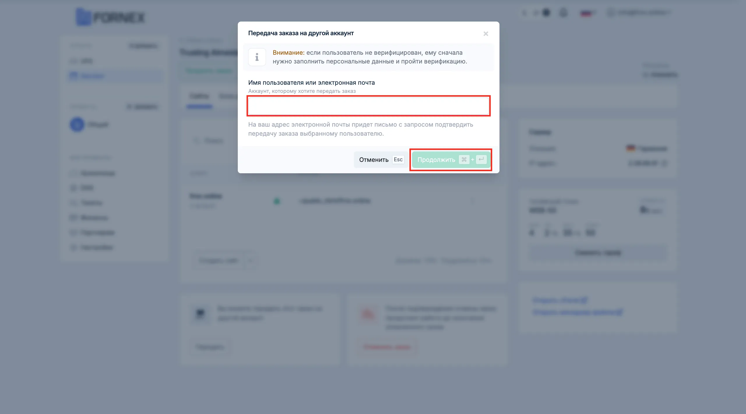Switch to the underlined Сайты tab

coord(199,96)
